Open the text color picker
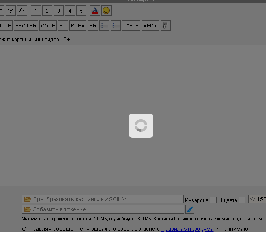 (x=95, y=11)
